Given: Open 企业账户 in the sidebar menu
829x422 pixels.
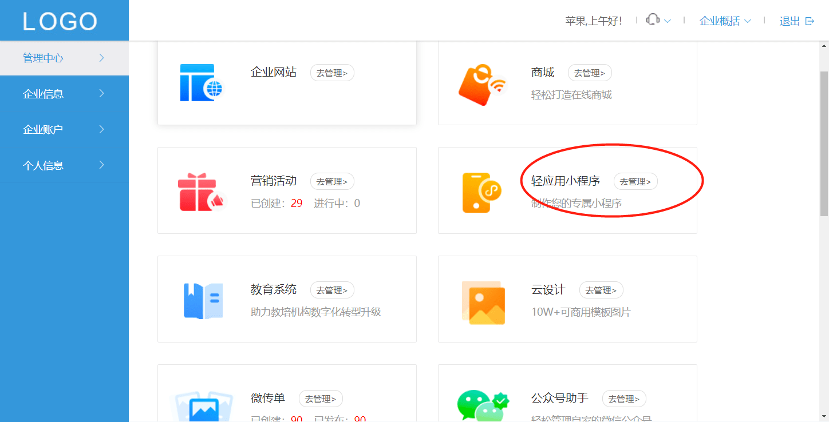Looking at the screenshot, I should (x=64, y=130).
